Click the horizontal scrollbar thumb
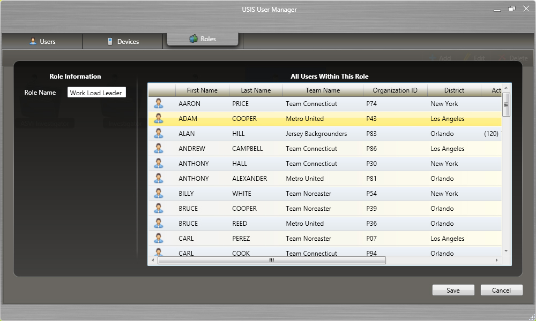This screenshot has width=536, height=321. pyautogui.click(x=271, y=261)
